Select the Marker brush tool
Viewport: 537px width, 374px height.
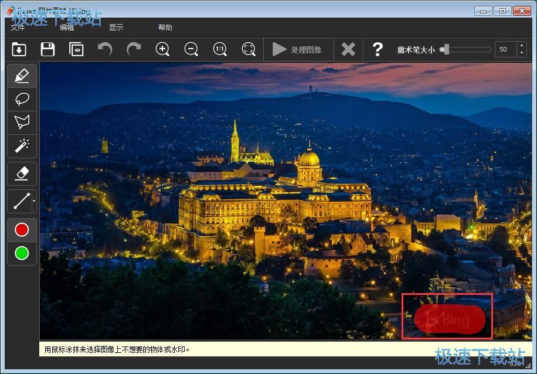(x=22, y=76)
